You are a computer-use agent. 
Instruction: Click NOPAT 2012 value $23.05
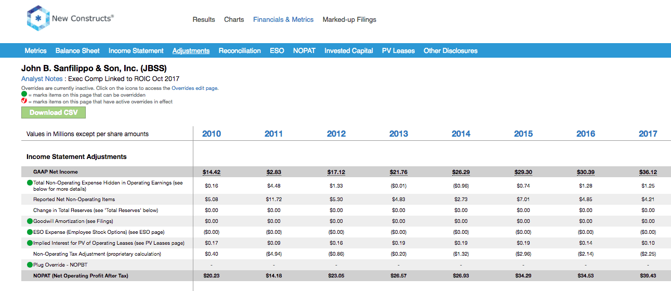336,276
